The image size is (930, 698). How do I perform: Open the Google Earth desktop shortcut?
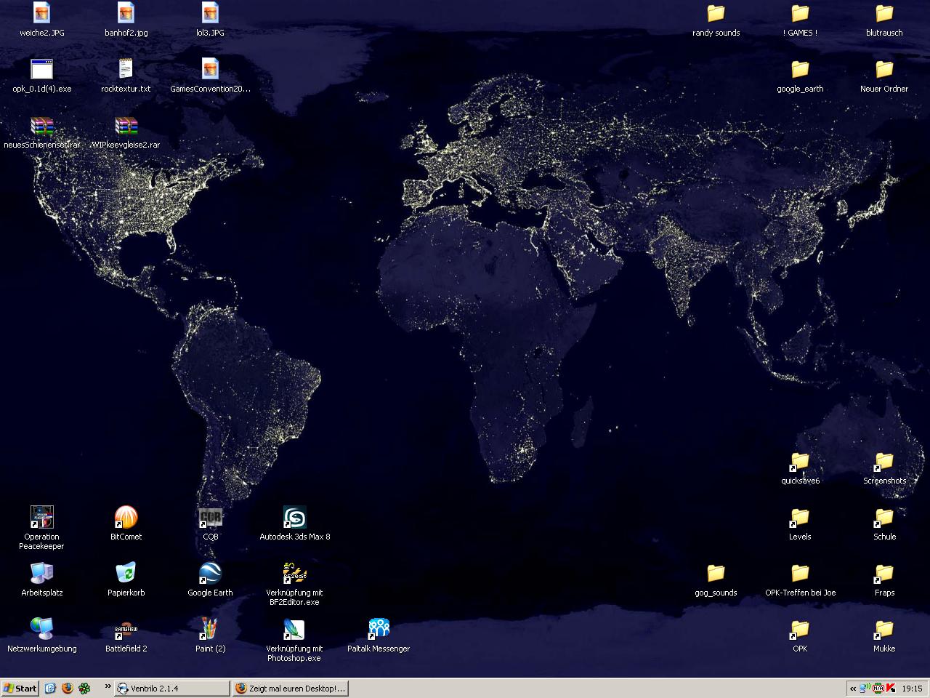[210, 574]
